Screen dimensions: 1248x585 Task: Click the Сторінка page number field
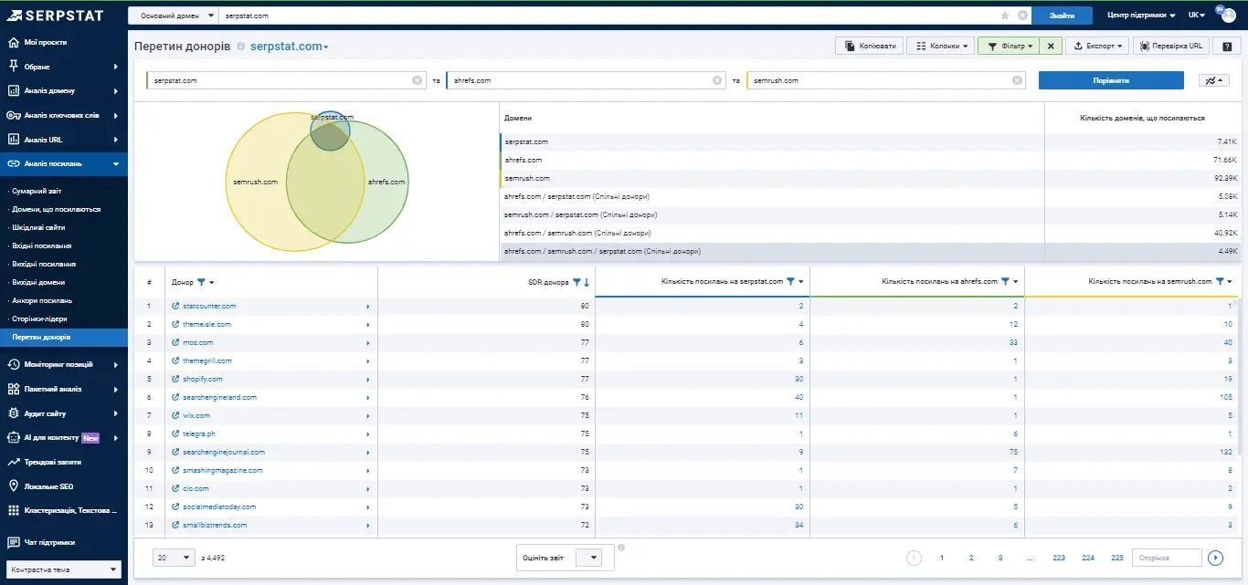pos(1167,558)
